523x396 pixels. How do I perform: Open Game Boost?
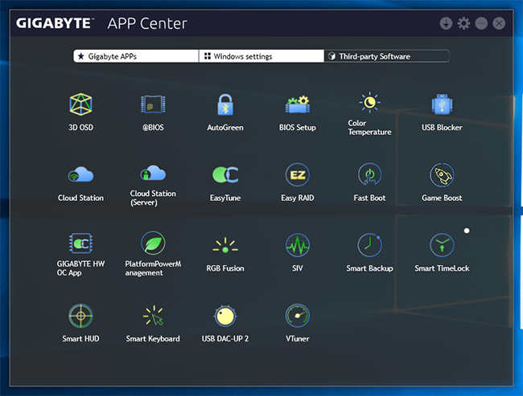(442, 175)
